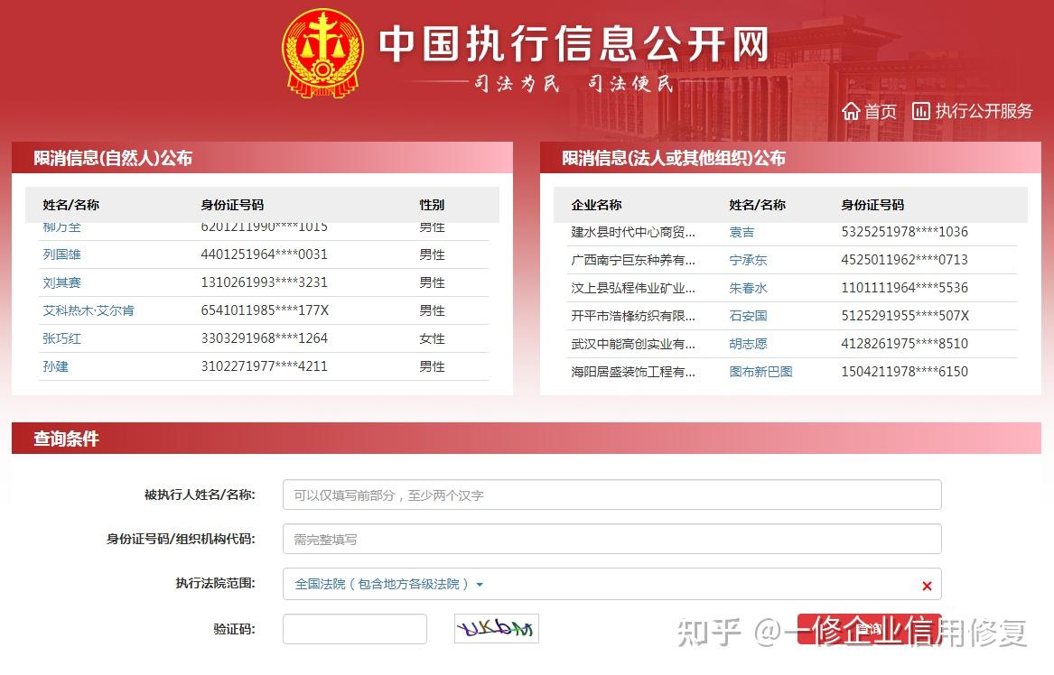Viewport: 1054px width, 675px height.
Task: Open the name link 列国雄
Action: coord(62,254)
